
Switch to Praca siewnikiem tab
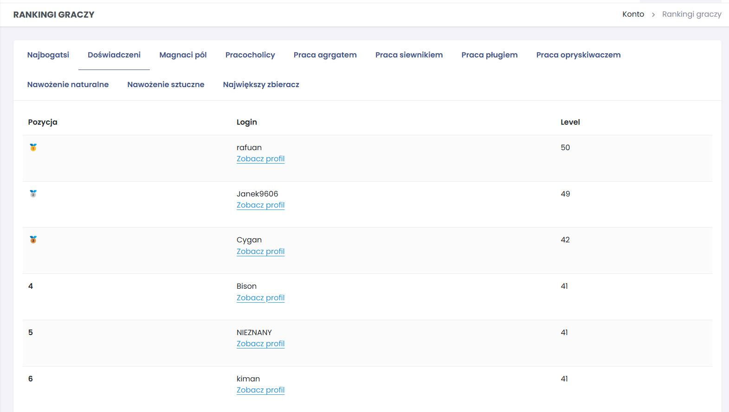409,55
